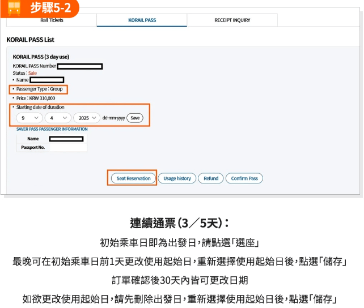Click the '連續通票 (3／5天)' heading
Screen dimensions: 364x308
pyautogui.click(x=179, y=223)
